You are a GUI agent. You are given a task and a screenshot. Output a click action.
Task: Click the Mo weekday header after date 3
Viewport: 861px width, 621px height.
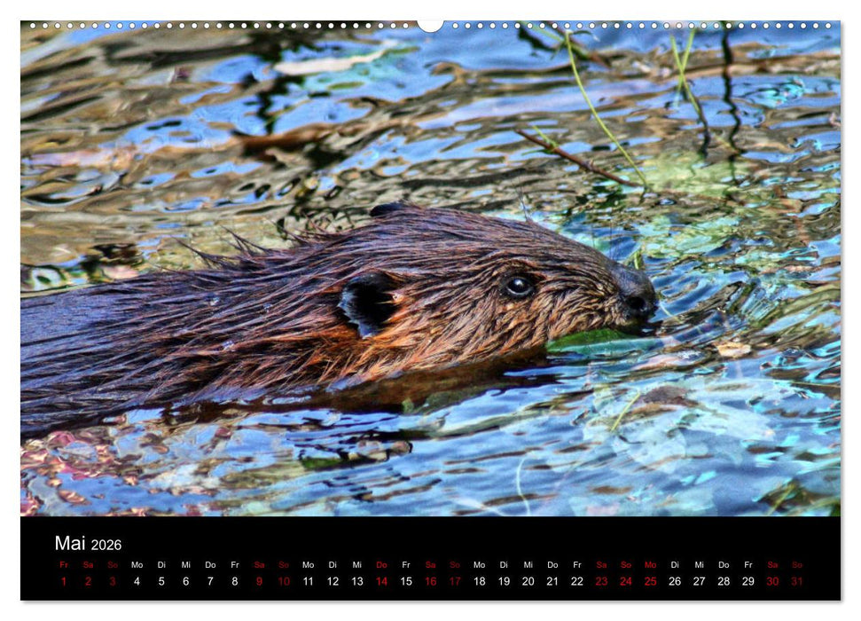136,565
